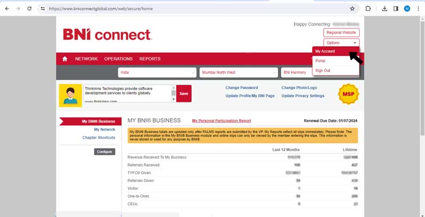425x217 pixels.
Task: Click the description box scroll-up arrow
Action: 174,87
